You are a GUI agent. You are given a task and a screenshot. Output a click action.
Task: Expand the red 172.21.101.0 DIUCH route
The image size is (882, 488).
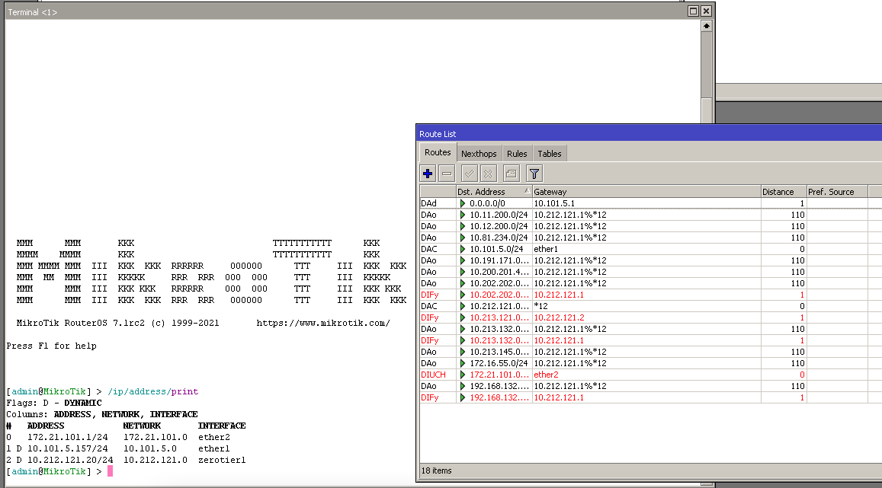coord(463,375)
